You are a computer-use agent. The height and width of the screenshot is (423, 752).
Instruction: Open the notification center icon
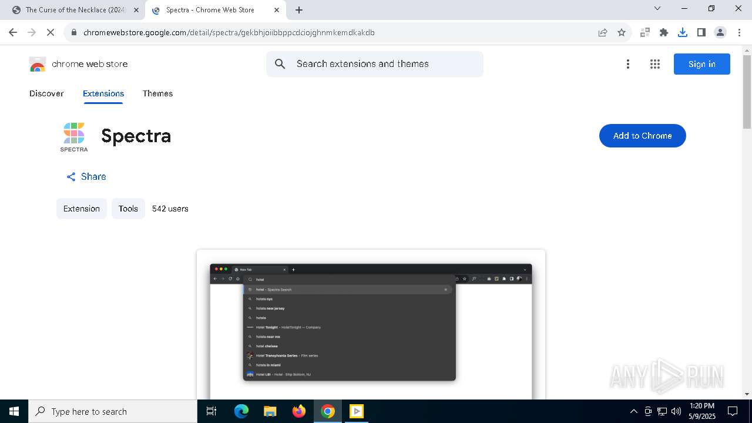click(733, 411)
